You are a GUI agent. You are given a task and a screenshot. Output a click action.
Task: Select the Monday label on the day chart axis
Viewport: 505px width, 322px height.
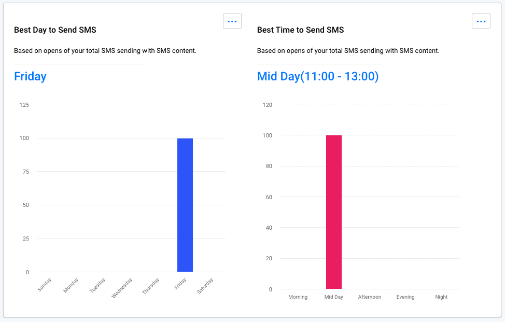71,285
